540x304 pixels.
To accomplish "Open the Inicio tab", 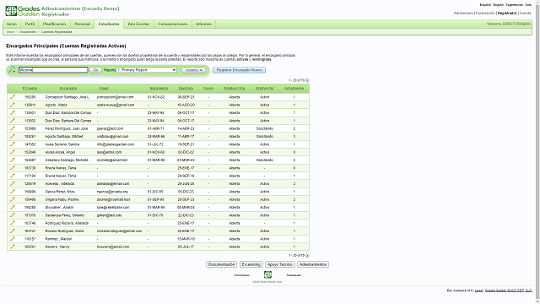I will 12,24.
